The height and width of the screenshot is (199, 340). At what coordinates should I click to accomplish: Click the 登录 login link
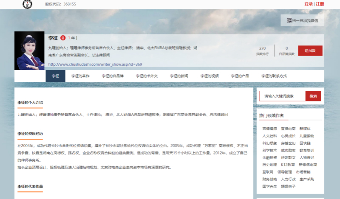(308, 4)
